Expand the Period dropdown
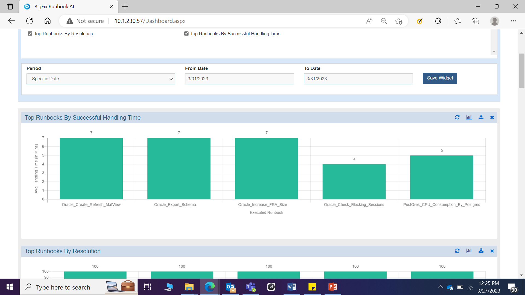The image size is (525, 295). pyautogui.click(x=101, y=79)
